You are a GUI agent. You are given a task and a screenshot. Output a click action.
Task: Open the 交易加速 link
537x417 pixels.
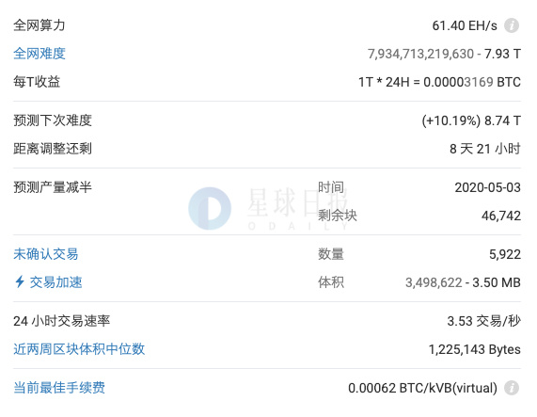click(x=55, y=282)
